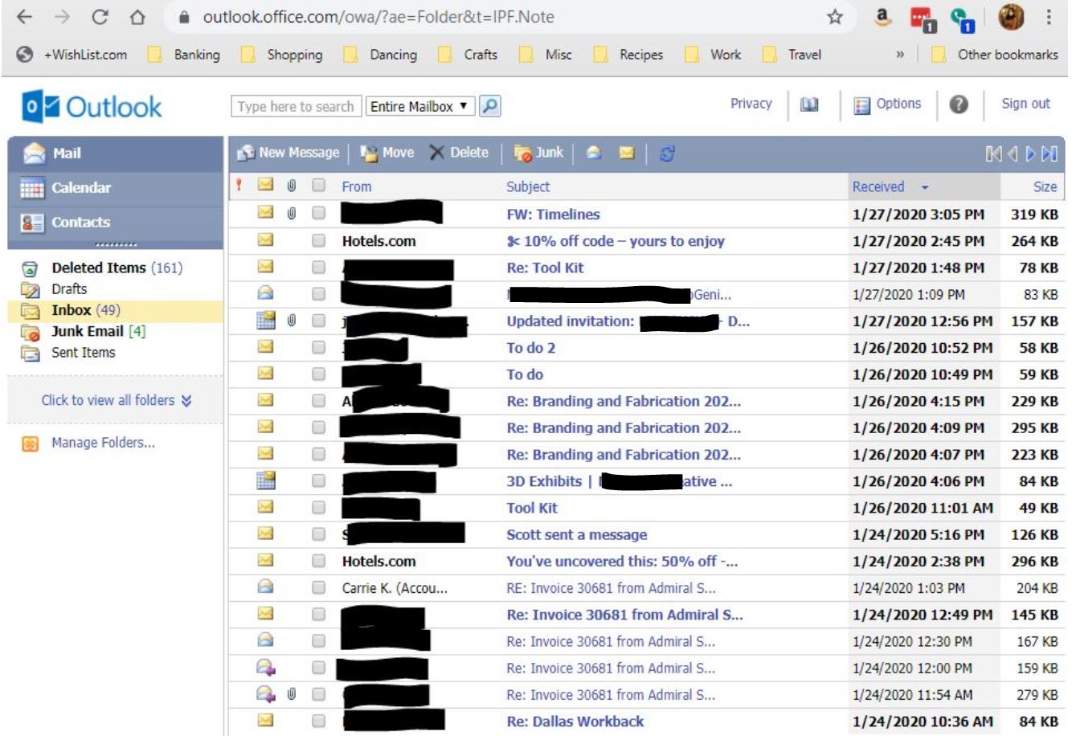Click the envelope icon on the Hotels.com 10% off row
1076x736 pixels.
pos(265,240)
